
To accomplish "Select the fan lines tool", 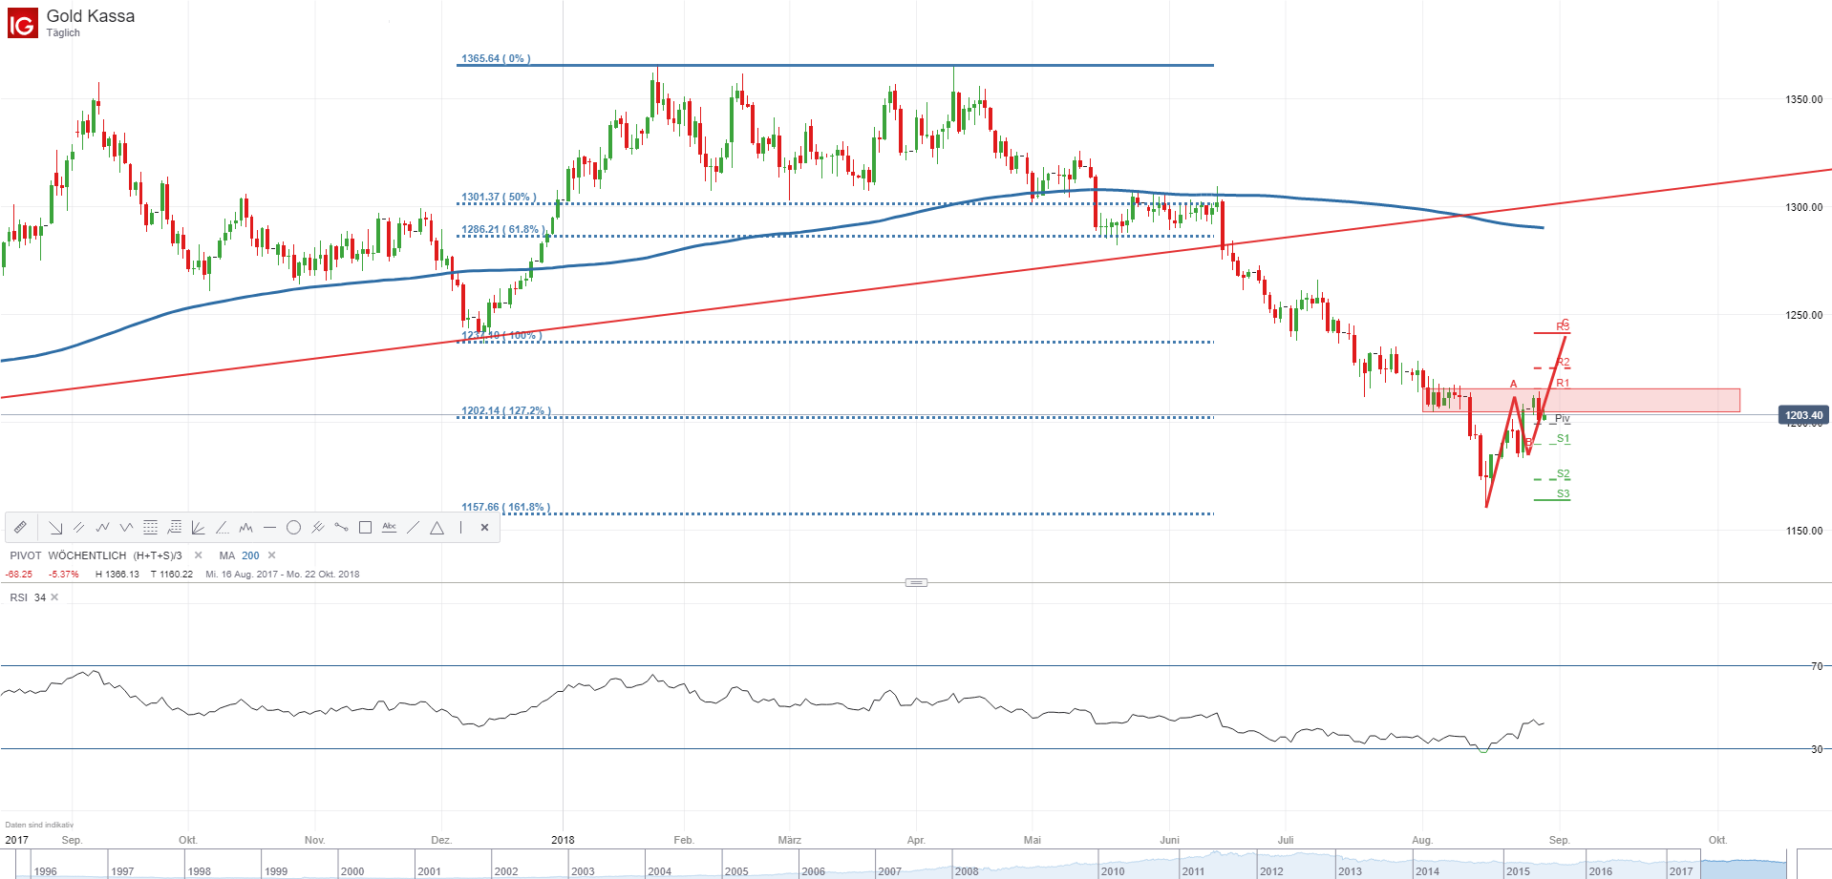I will click(x=199, y=527).
